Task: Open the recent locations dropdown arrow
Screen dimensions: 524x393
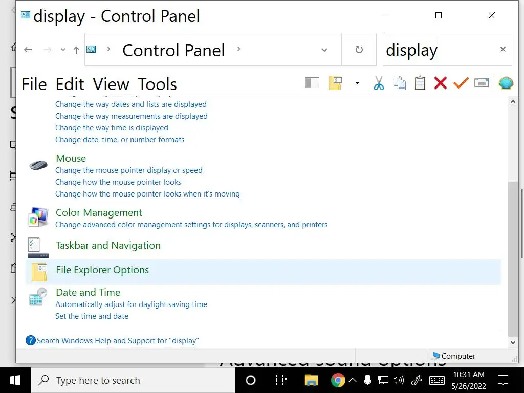Action: [x=63, y=50]
